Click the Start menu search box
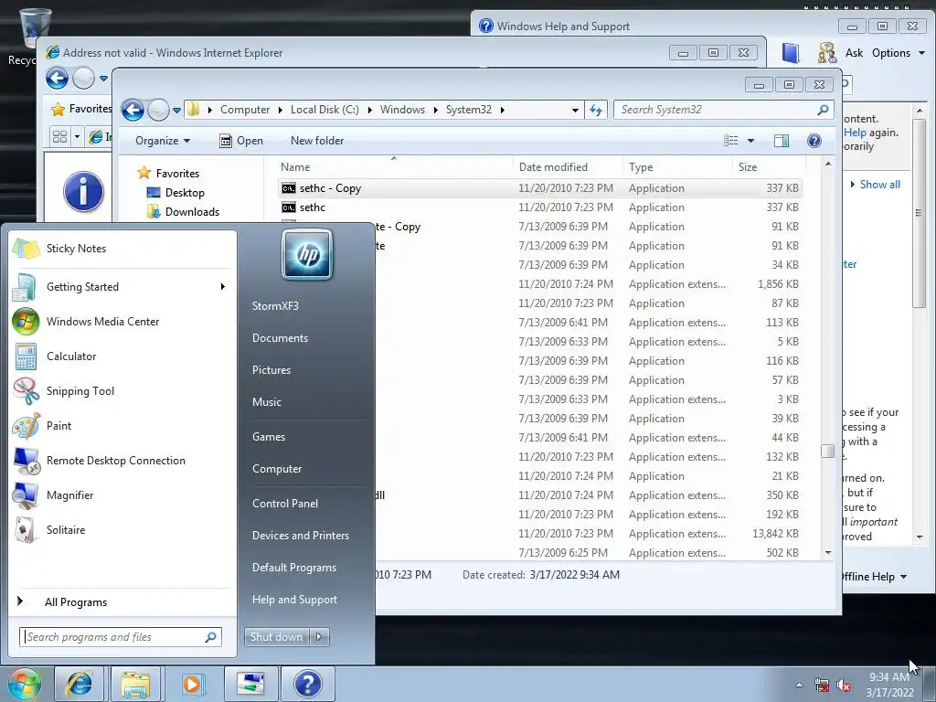This screenshot has width=936, height=702. [x=120, y=637]
